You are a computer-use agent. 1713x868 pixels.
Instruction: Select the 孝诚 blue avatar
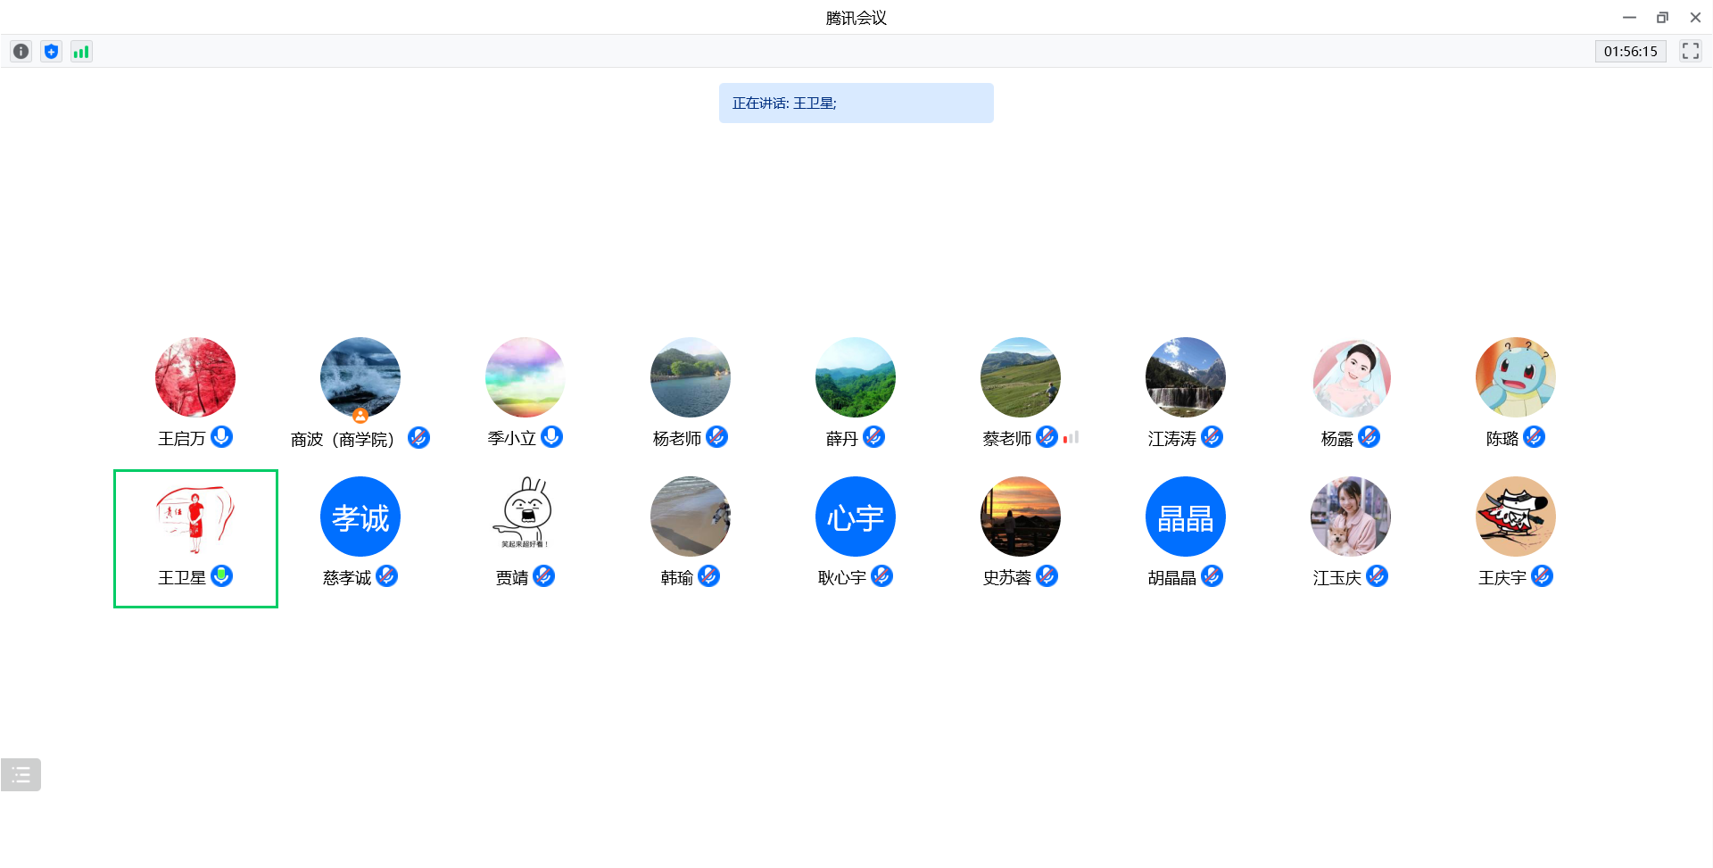click(x=360, y=517)
